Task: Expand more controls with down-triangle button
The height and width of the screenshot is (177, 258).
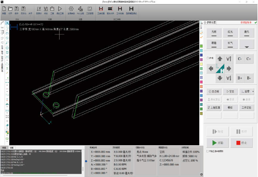Action: point(246,44)
